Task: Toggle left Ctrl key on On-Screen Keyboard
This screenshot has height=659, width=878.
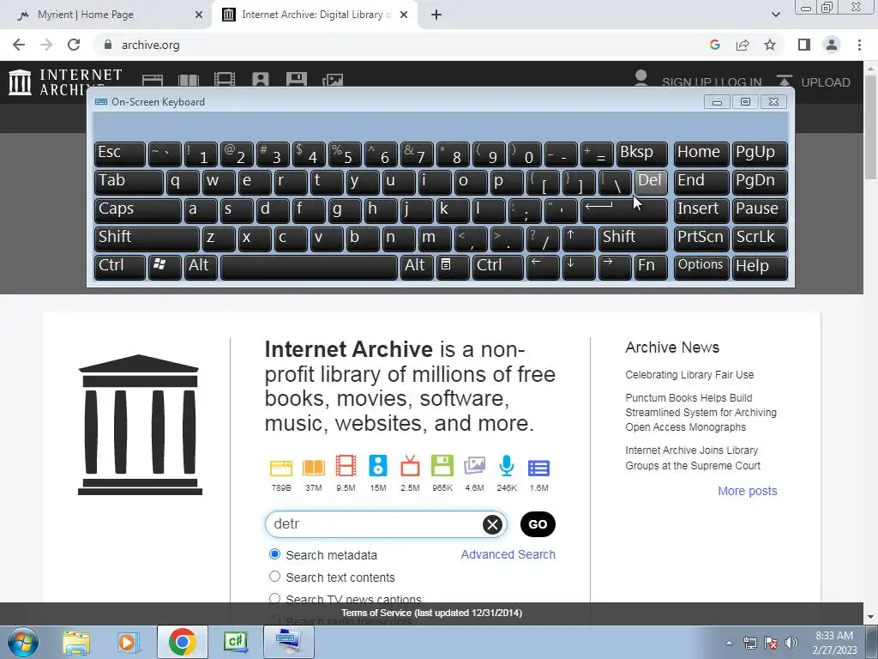Action: click(120, 267)
